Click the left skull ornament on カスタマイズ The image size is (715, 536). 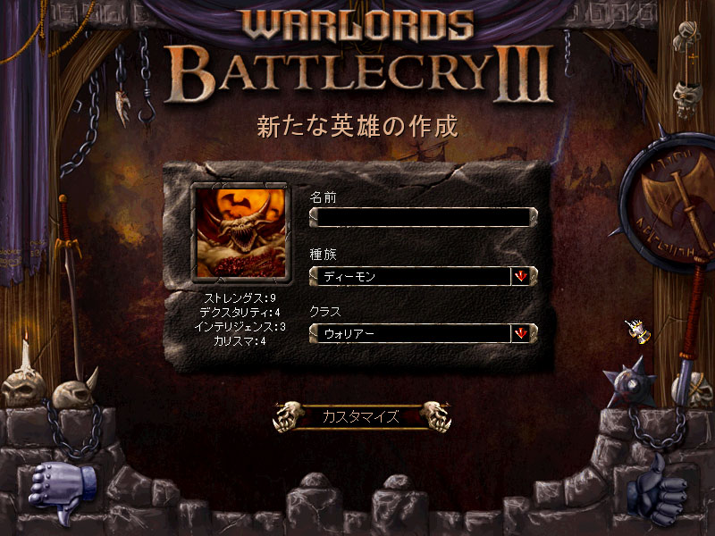pos(288,416)
